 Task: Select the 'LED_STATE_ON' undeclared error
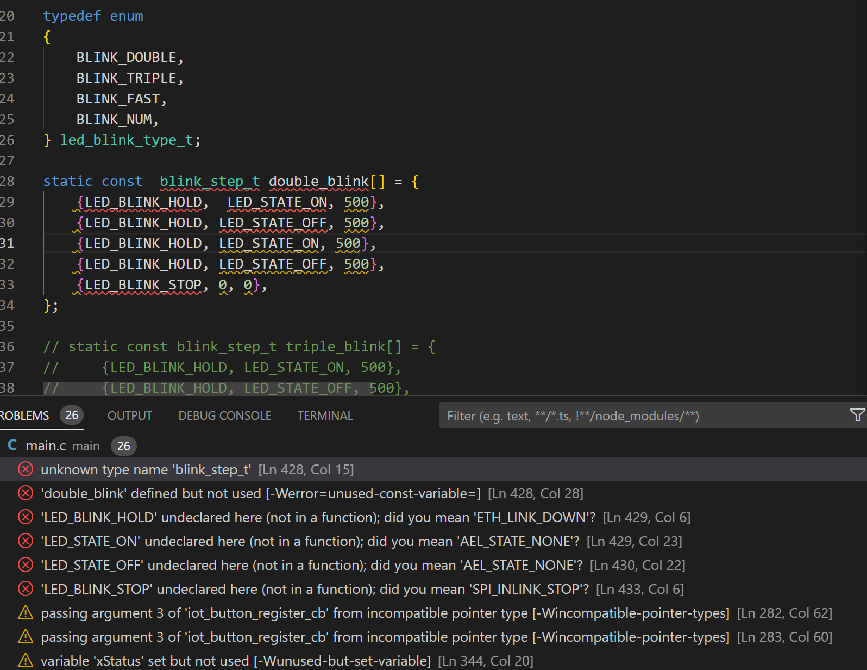coord(434,541)
